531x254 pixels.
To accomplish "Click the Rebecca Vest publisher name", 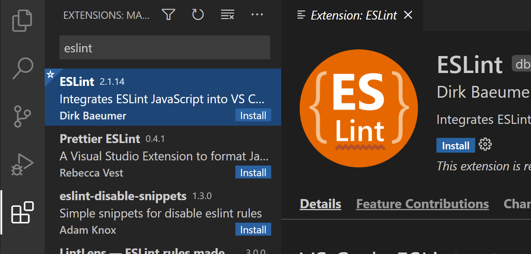I will click(91, 173).
